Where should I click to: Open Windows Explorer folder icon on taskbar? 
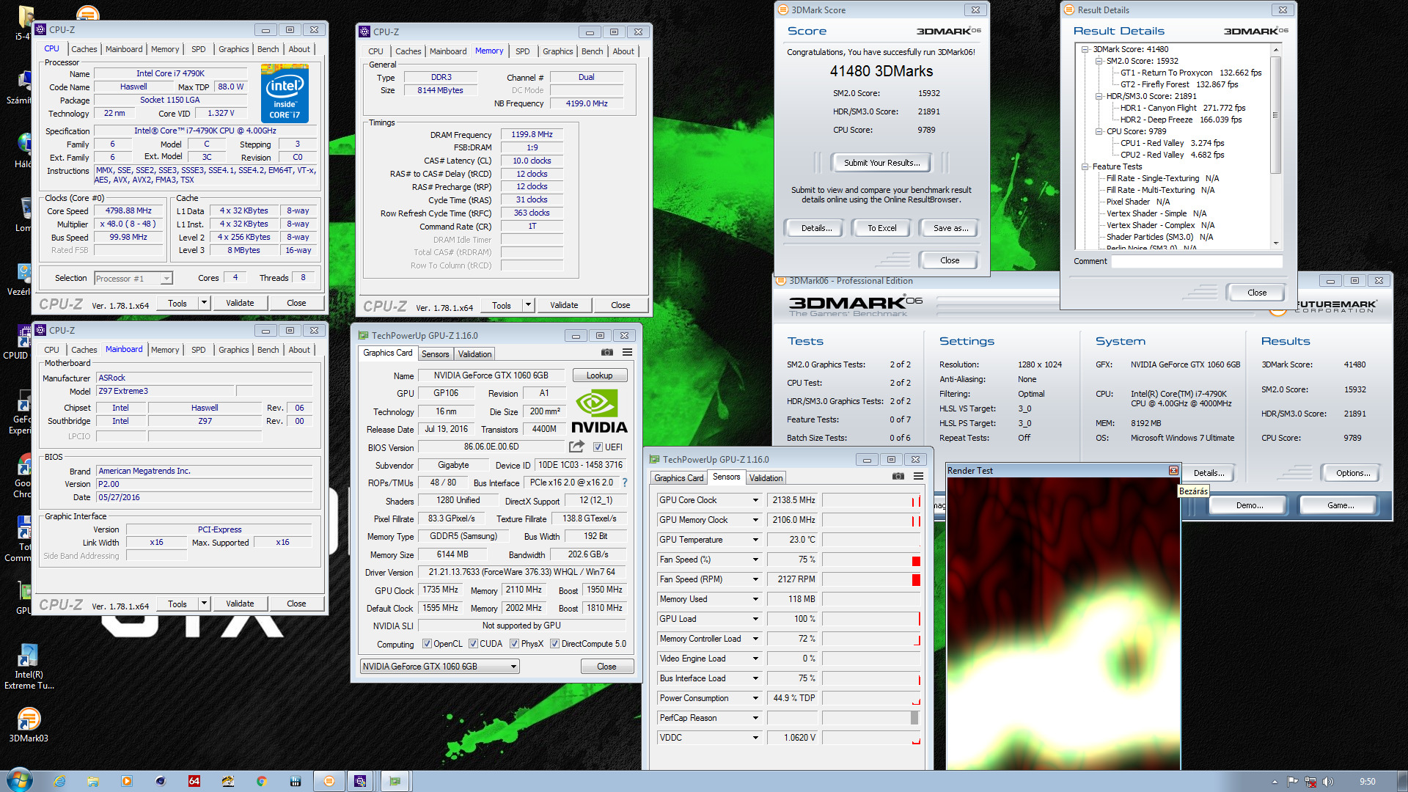93,781
